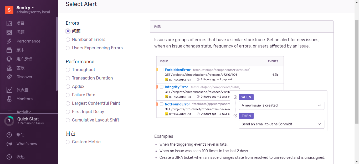Choose the Custom Metric radio option
359x164 pixels.
[68, 142]
